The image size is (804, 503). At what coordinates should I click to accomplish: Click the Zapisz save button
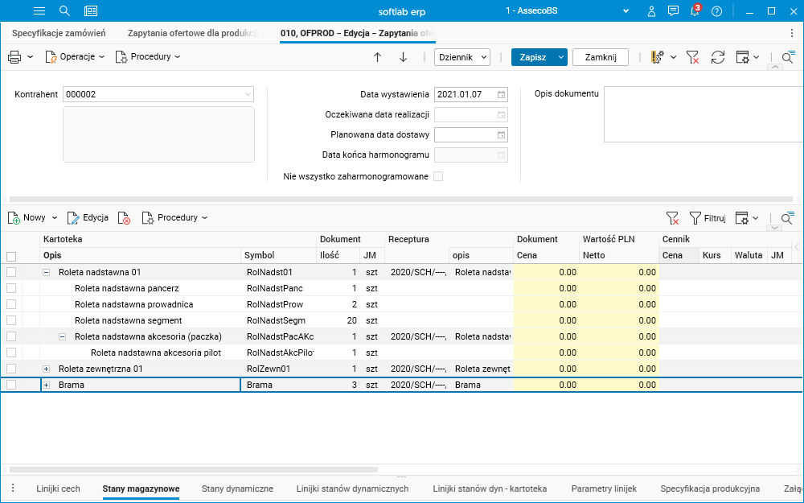coord(531,57)
